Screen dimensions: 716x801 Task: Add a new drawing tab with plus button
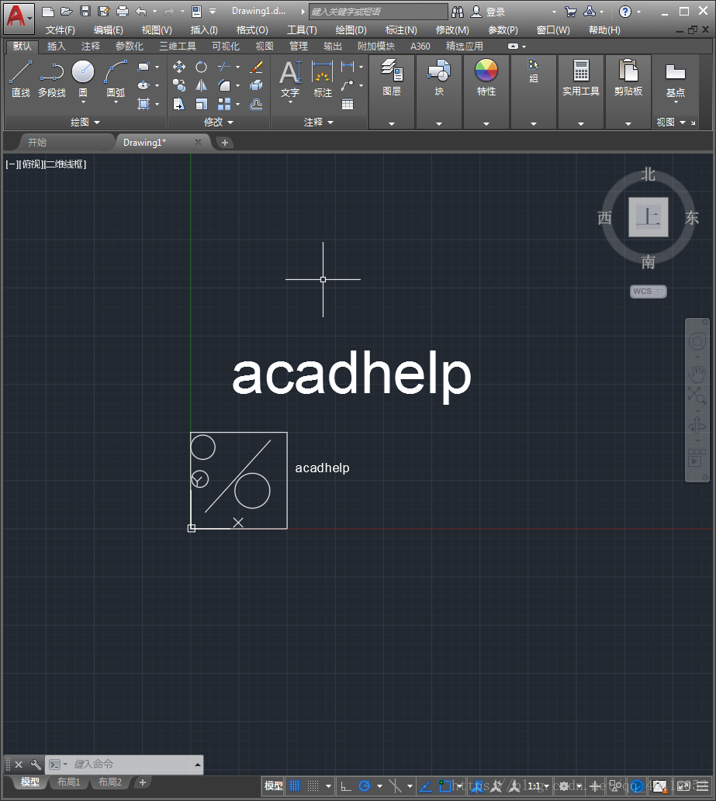point(225,143)
